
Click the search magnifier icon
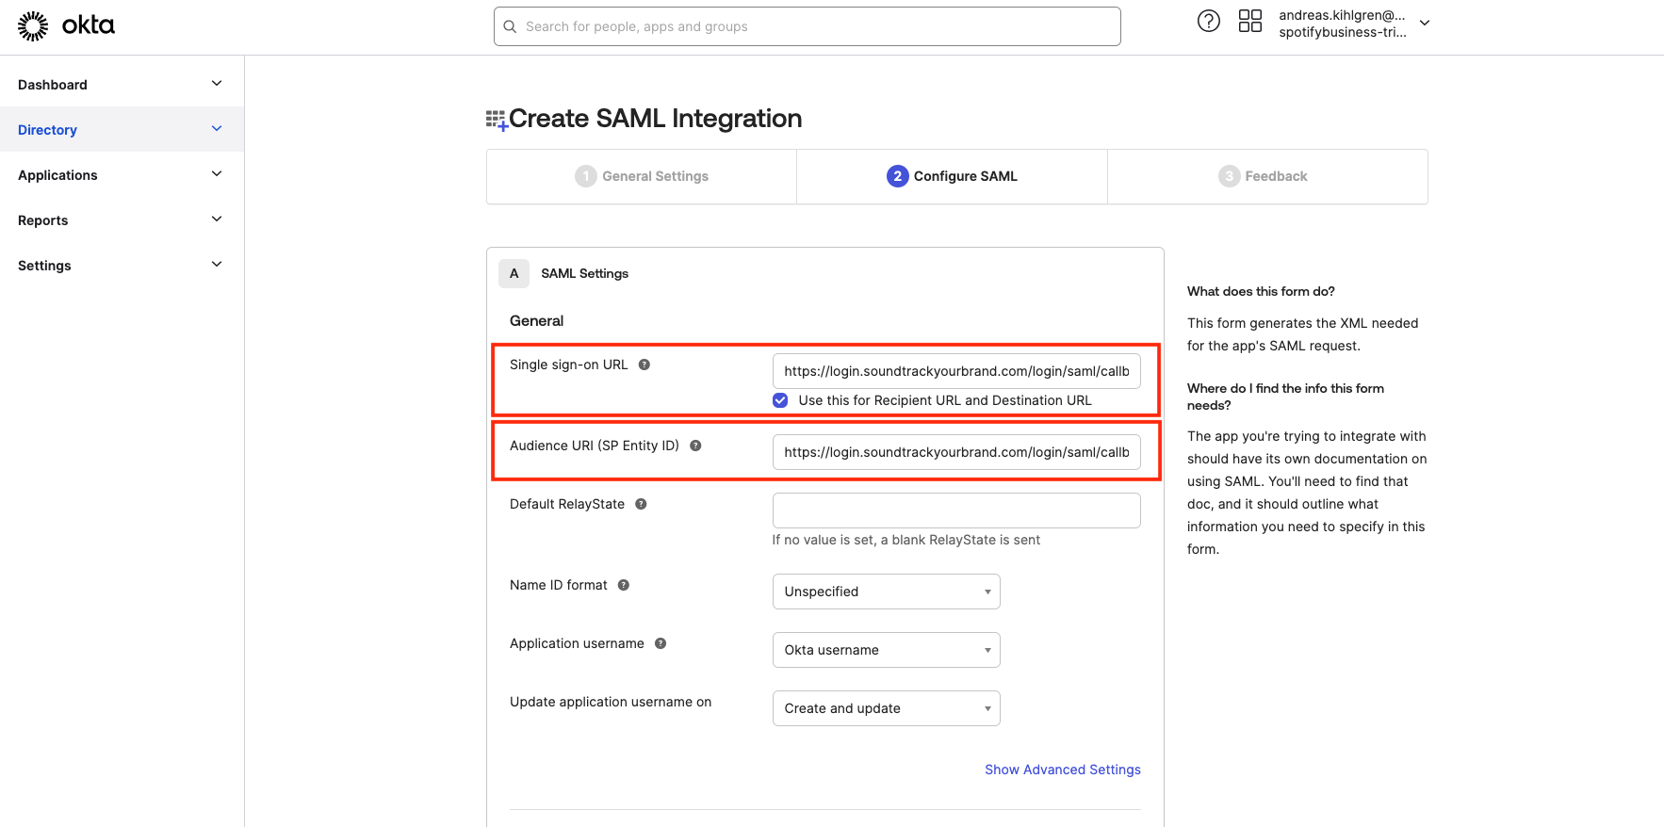(510, 26)
